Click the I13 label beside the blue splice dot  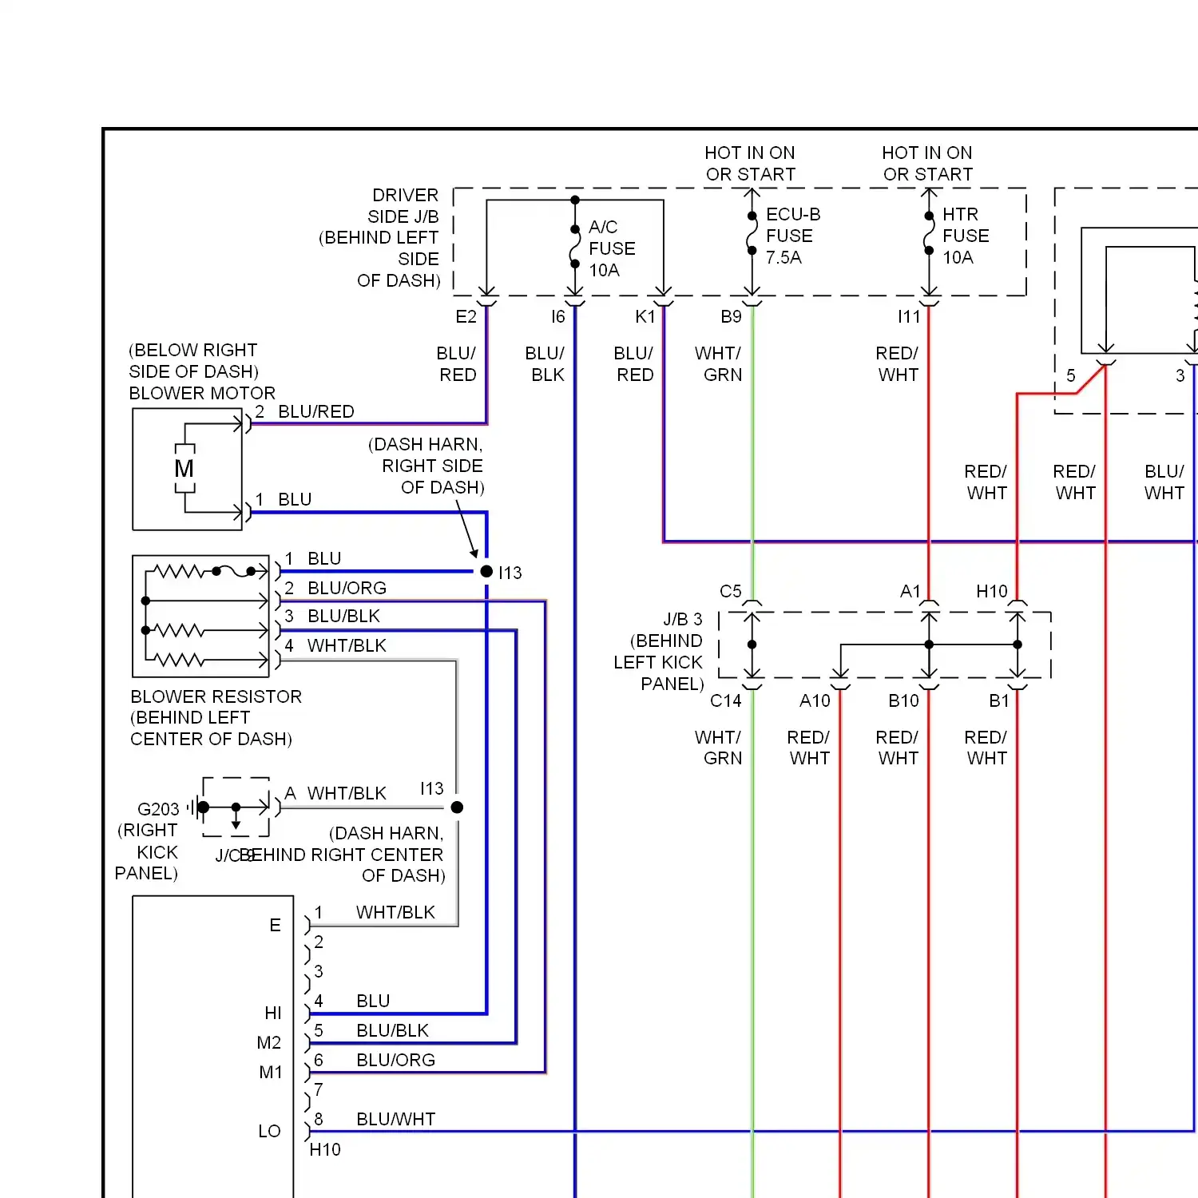tap(510, 573)
